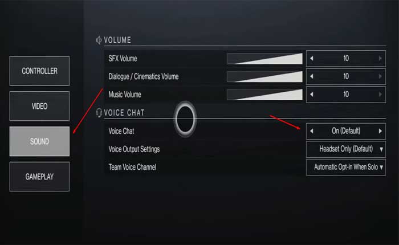Go to the Gameplay settings tab
Image resolution: width=399 pixels, height=245 pixels.
(x=39, y=177)
